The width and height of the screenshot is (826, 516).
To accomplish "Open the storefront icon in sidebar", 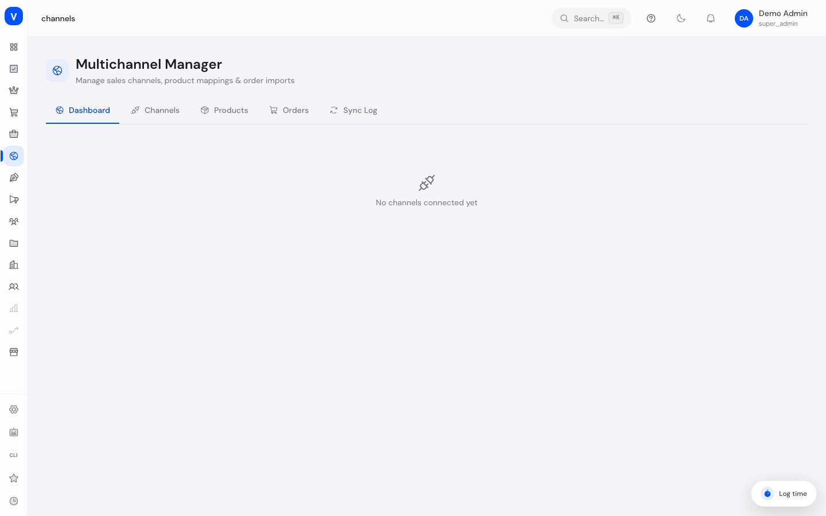I will [x=14, y=352].
